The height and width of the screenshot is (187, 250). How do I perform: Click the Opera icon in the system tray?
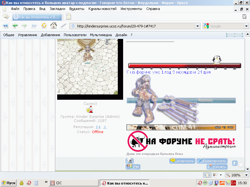200,183
